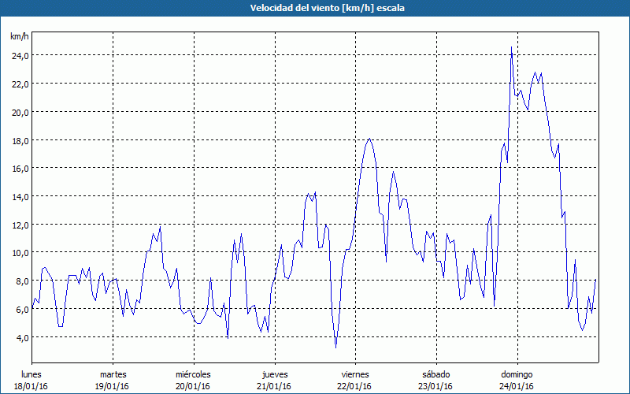Select the lunes 18/01/16 axis label
Screen dimensions: 630x394
[31, 380]
